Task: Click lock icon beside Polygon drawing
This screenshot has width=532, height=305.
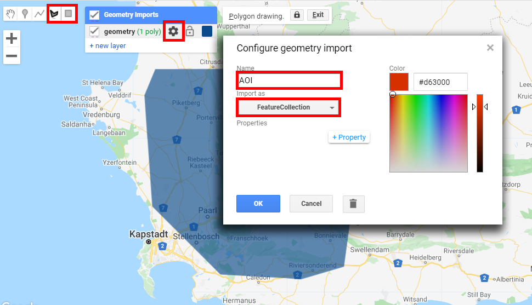Action: (x=297, y=15)
